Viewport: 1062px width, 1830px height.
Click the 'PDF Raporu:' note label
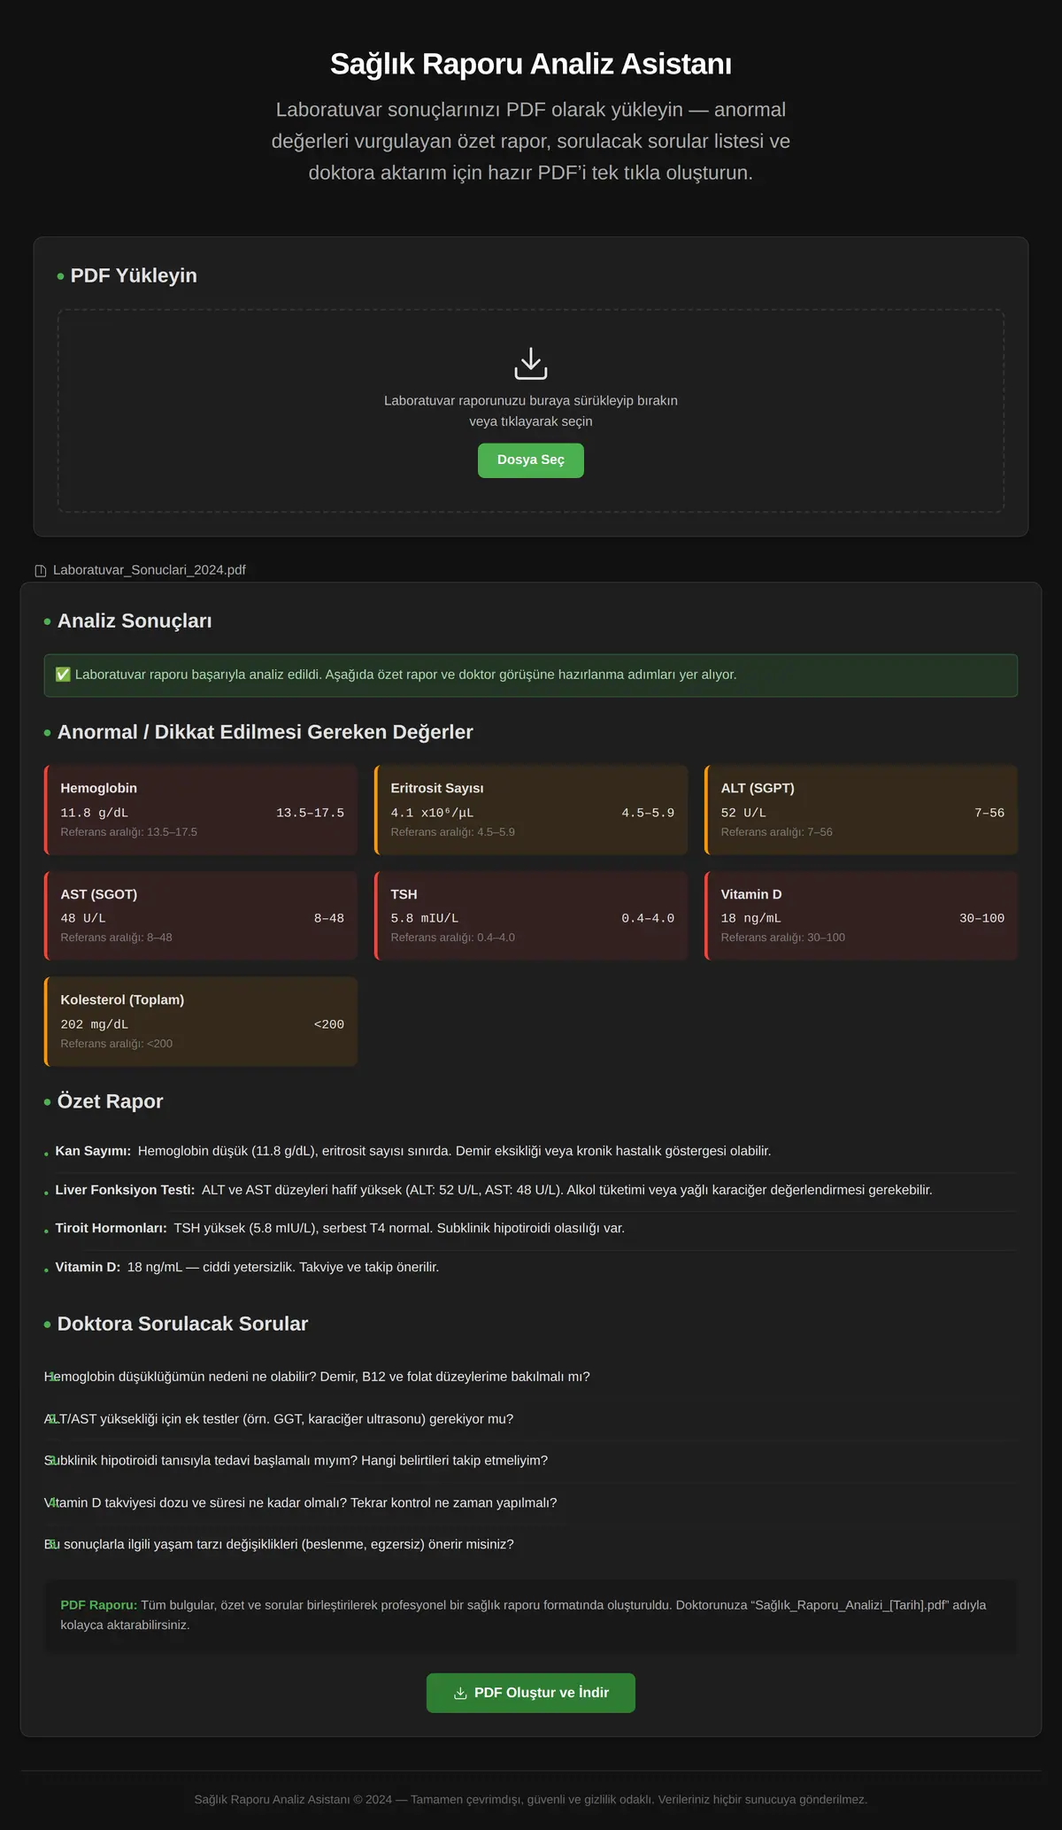tap(99, 1605)
